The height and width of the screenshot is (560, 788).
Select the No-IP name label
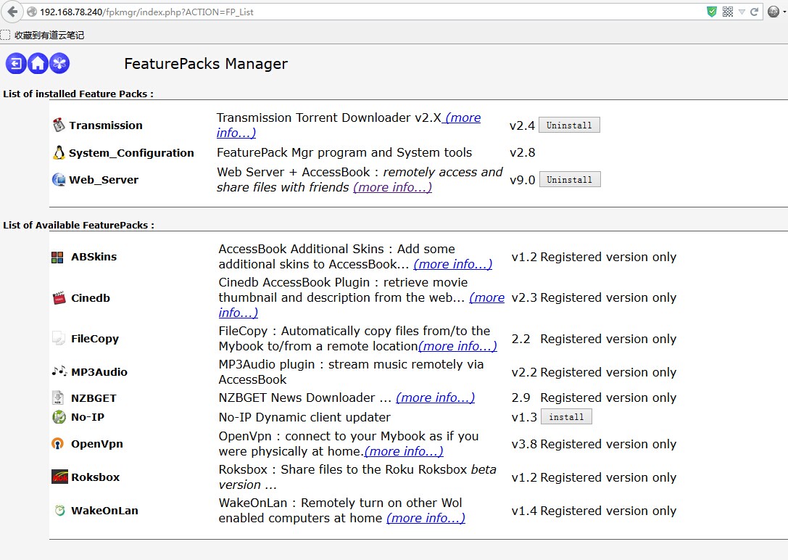pyautogui.click(x=88, y=416)
